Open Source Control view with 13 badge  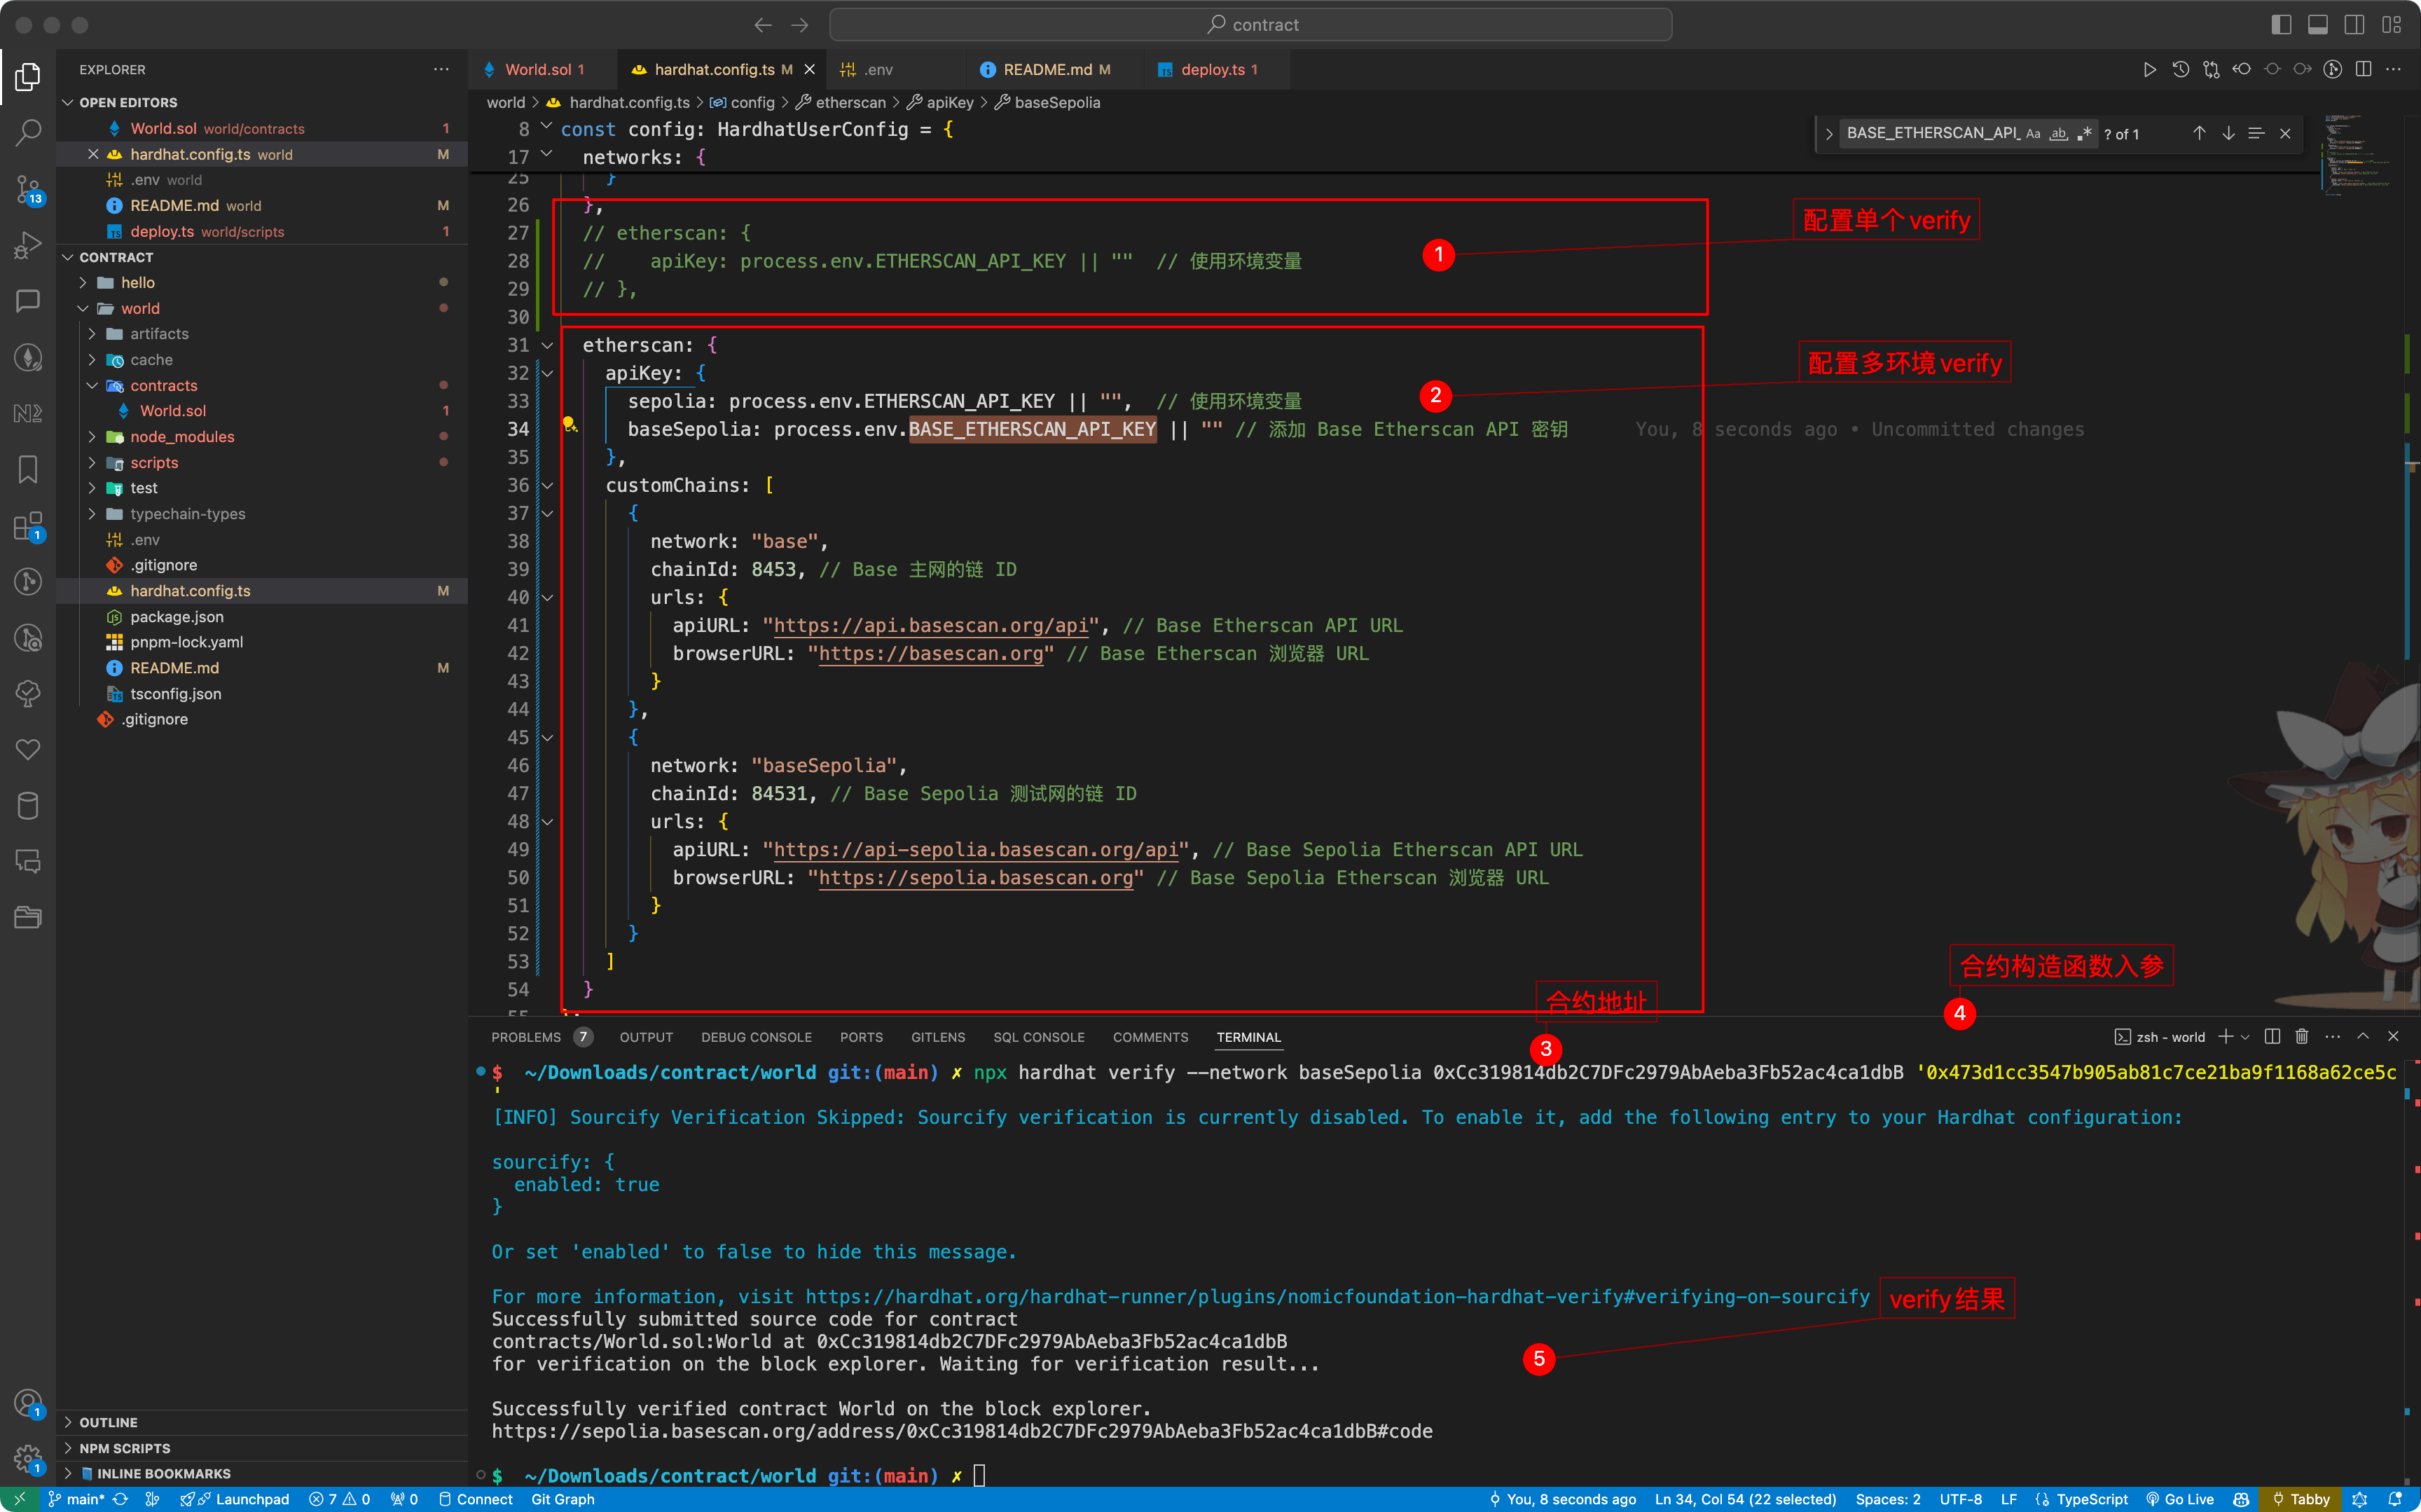(28, 188)
